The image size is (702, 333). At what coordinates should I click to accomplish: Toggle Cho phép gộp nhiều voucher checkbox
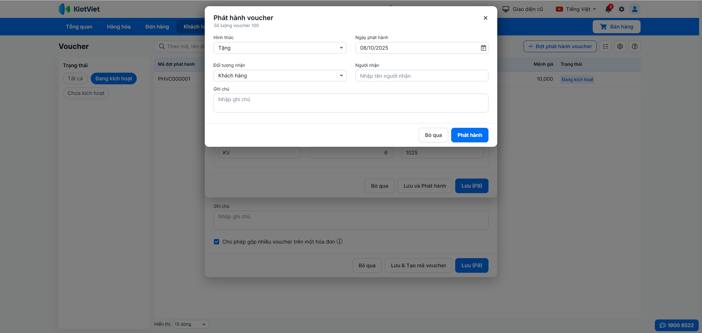pyautogui.click(x=216, y=242)
